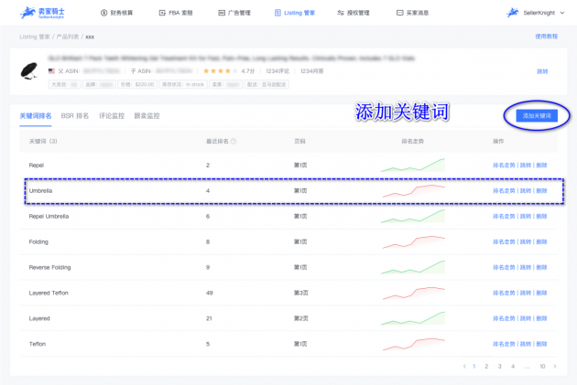Click the 第3页 page cell
577x385 pixels.
pos(300,293)
